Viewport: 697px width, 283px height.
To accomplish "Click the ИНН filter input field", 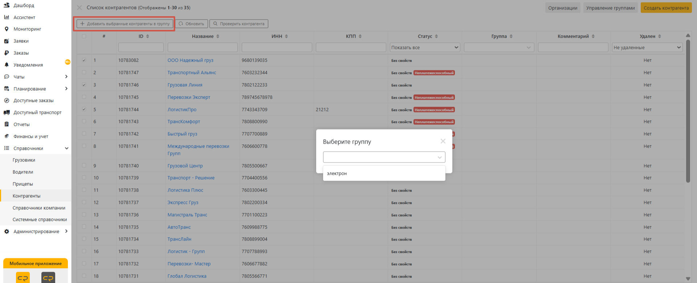I will pyautogui.click(x=277, y=48).
